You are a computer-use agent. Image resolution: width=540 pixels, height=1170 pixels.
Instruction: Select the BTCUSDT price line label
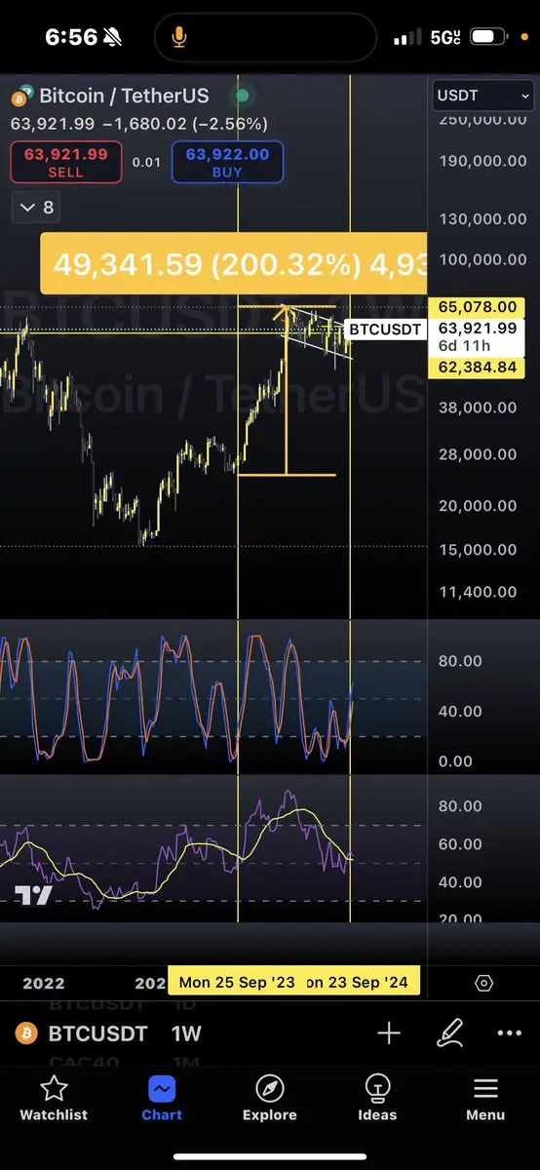(385, 330)
